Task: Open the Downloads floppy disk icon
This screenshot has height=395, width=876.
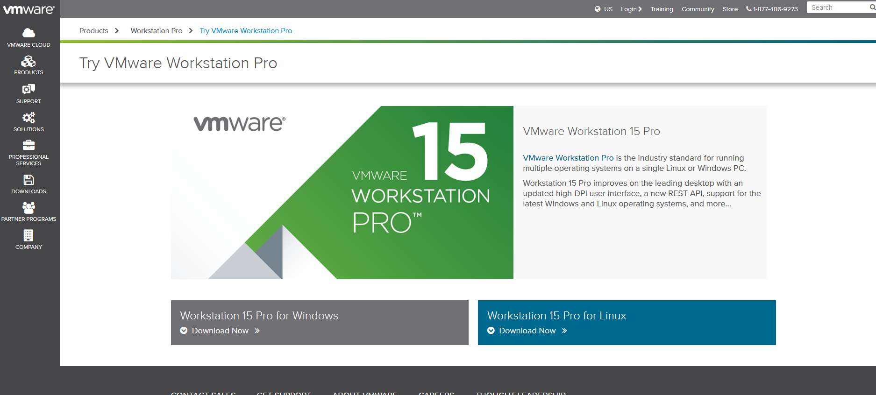Action: [28, 180]
